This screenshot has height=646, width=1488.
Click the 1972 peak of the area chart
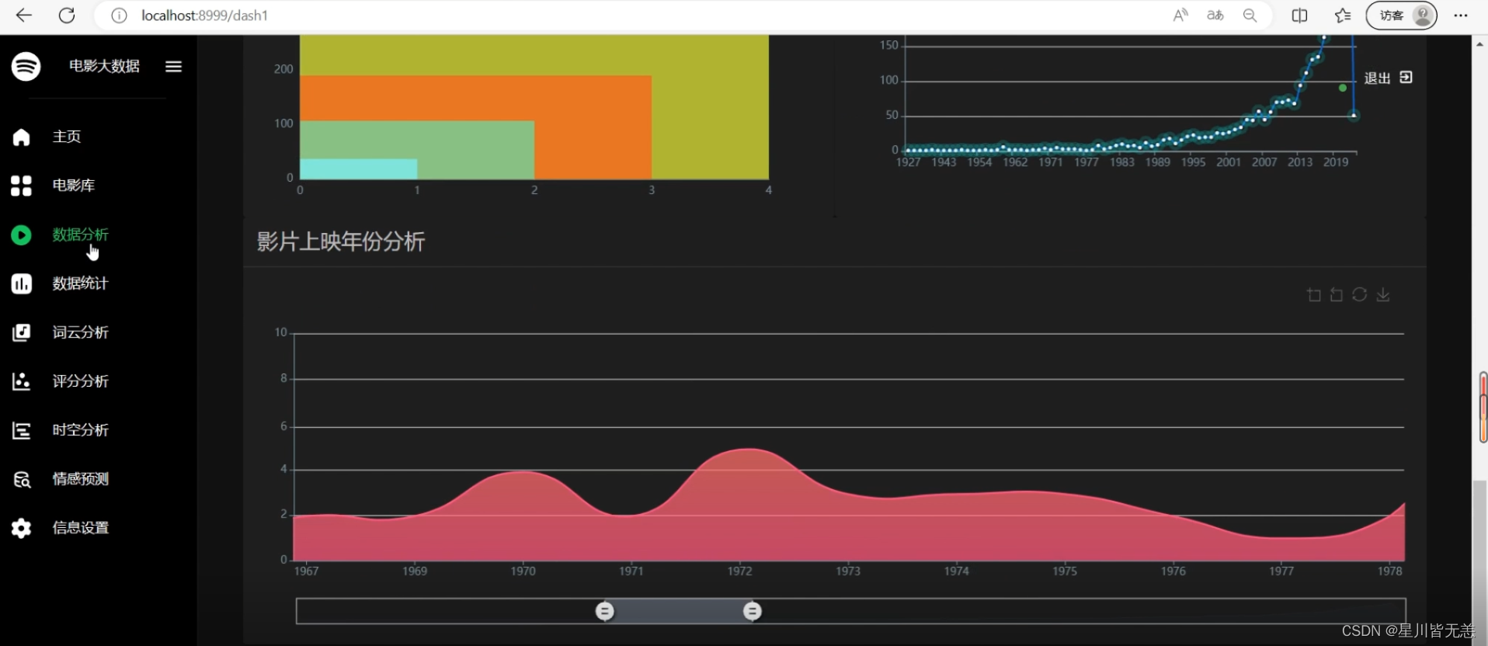pyautogui.click(x=746, y=449)
